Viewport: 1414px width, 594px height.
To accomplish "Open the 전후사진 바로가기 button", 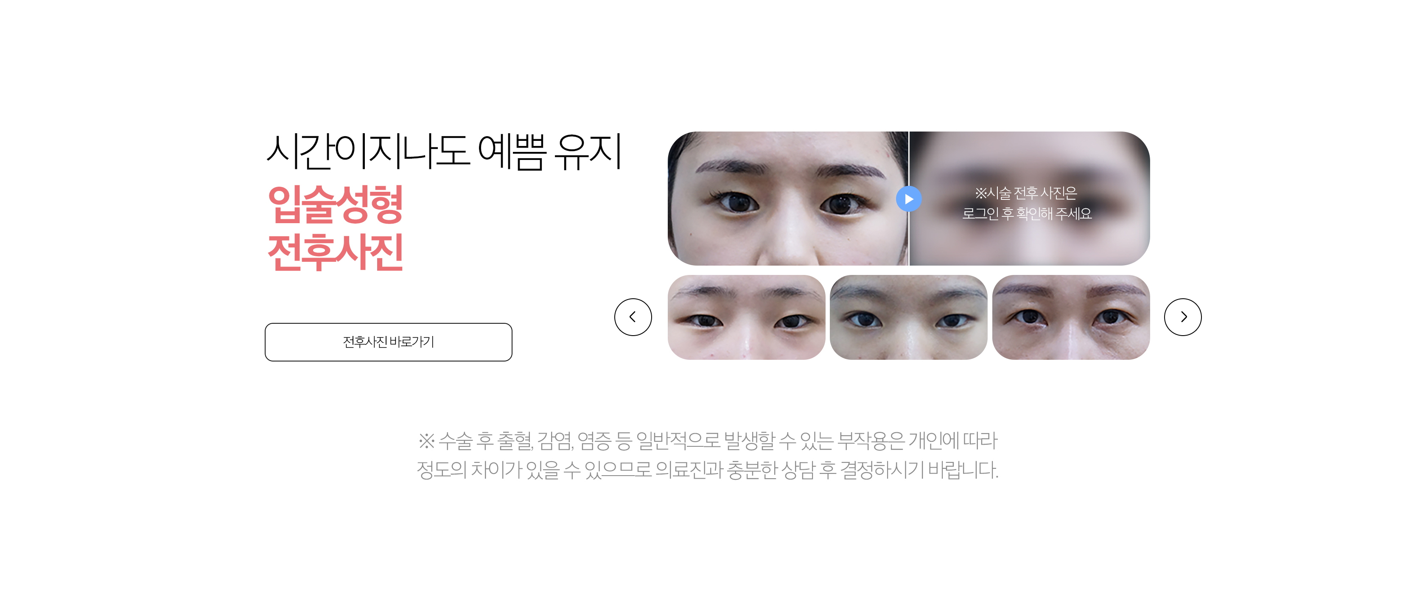I will [388, 342].
